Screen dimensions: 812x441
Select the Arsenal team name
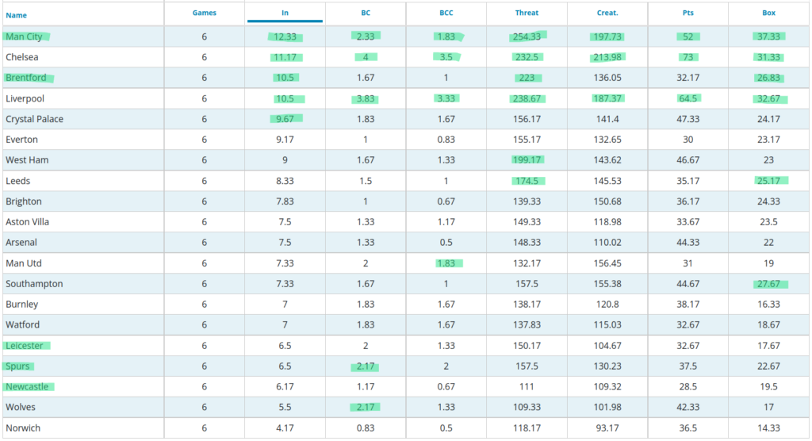[x=21, y=243]
